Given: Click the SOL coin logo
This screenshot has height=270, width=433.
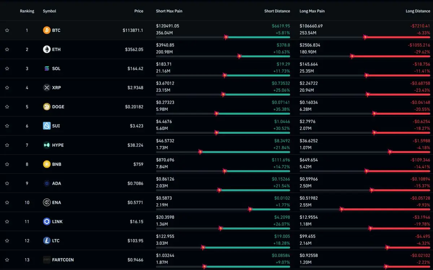Looking at the screenshot, I should pyautogui.click(x=47, y=68).
